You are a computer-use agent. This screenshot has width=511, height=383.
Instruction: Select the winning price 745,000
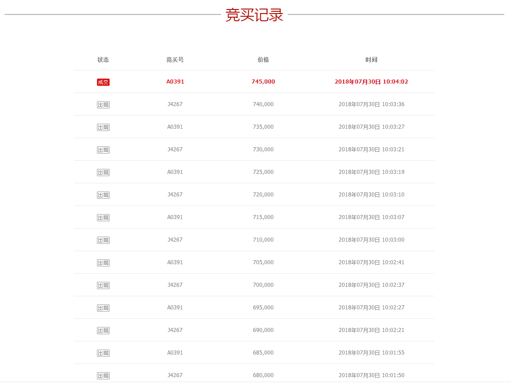point(263,82)
